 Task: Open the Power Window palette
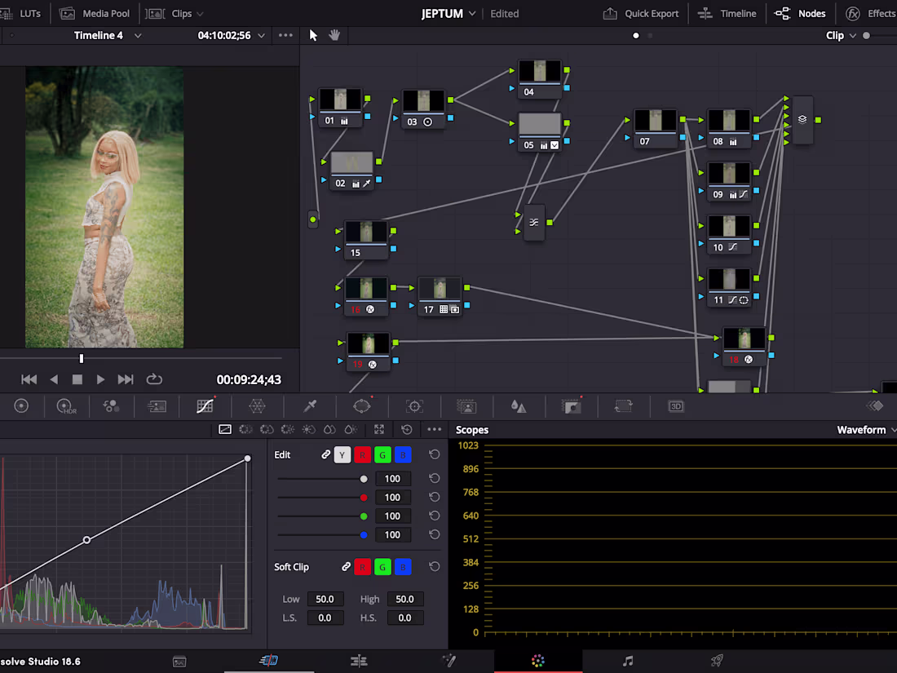tap(362, 406)
